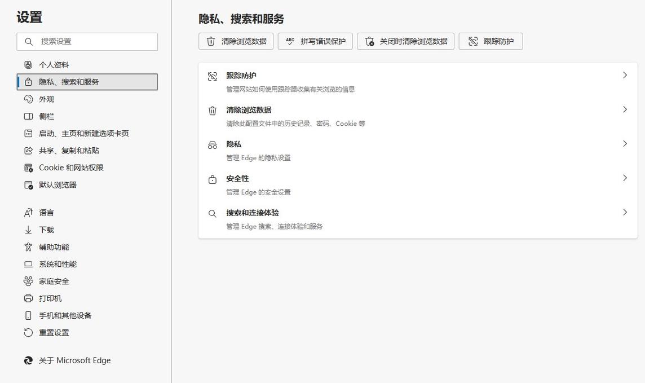645x383 pixels.
Task: Select the 打印机 printer icon
Action: [x=28, y=298]
